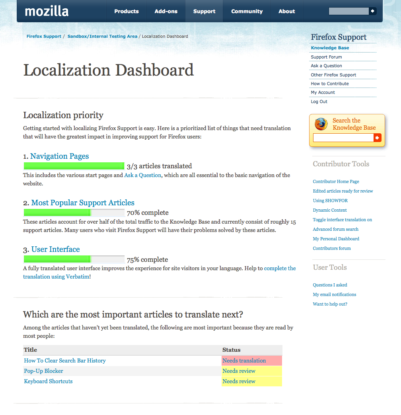Click the Localization Dashboard page title
Viewport: 401px width, 415px height.
point(109,70)
